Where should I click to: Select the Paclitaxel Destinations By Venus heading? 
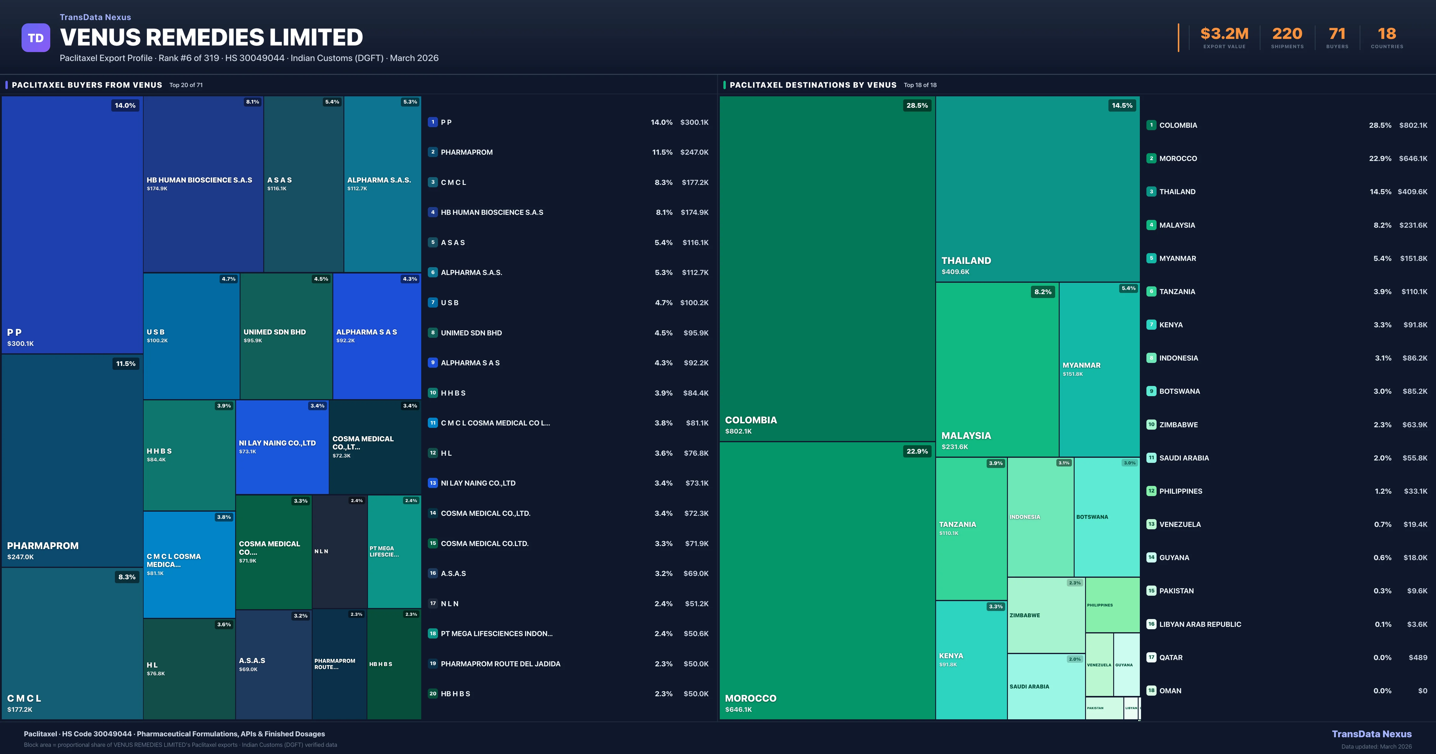point(813,85)
